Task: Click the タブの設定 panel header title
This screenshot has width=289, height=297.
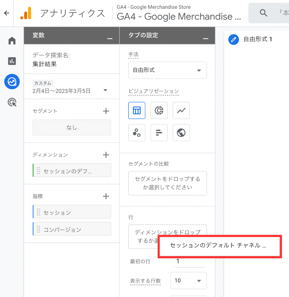Action: click(x=143, y=35)
